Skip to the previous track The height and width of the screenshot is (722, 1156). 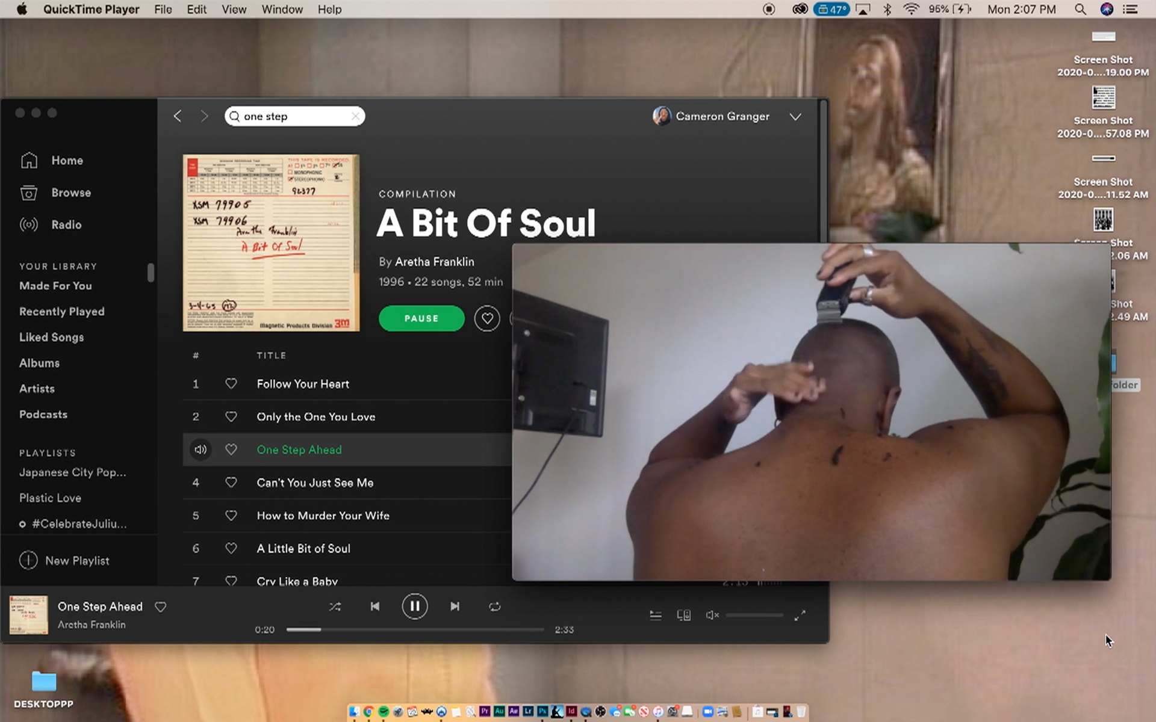374,606
